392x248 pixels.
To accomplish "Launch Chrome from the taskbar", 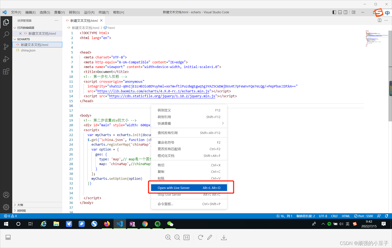I will click(x=145, y=224).
